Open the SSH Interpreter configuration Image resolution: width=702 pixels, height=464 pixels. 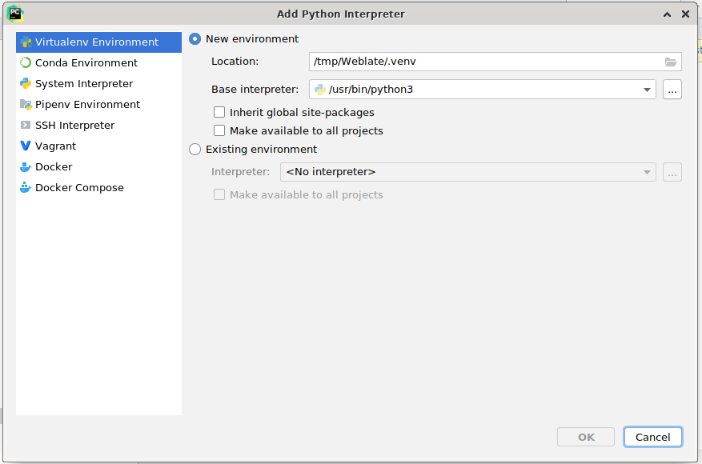point(76,125)
